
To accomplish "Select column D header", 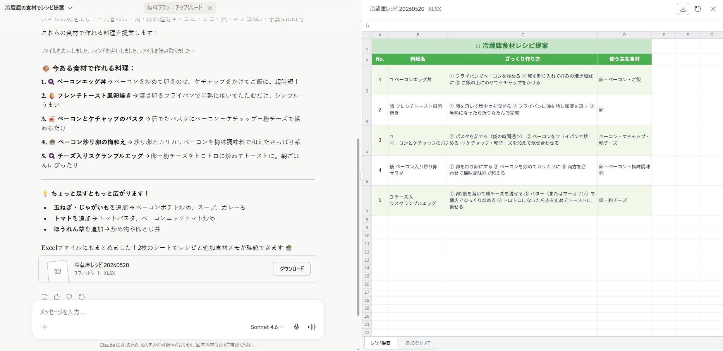I will pos(624,35).
